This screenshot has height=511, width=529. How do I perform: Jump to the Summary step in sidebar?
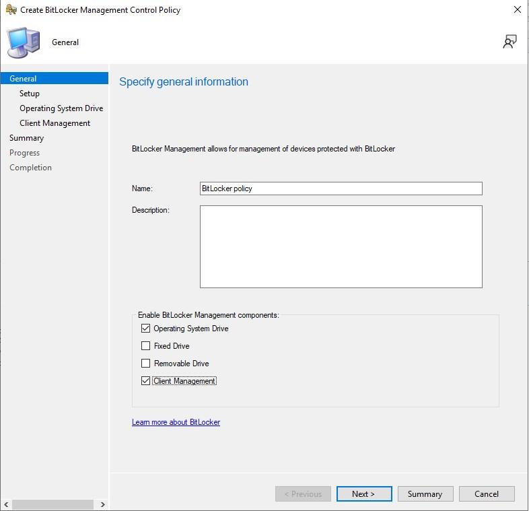click(27, 138)
